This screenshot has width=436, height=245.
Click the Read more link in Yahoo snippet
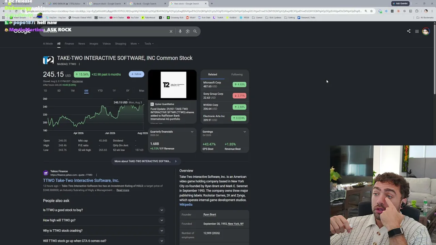123,190
